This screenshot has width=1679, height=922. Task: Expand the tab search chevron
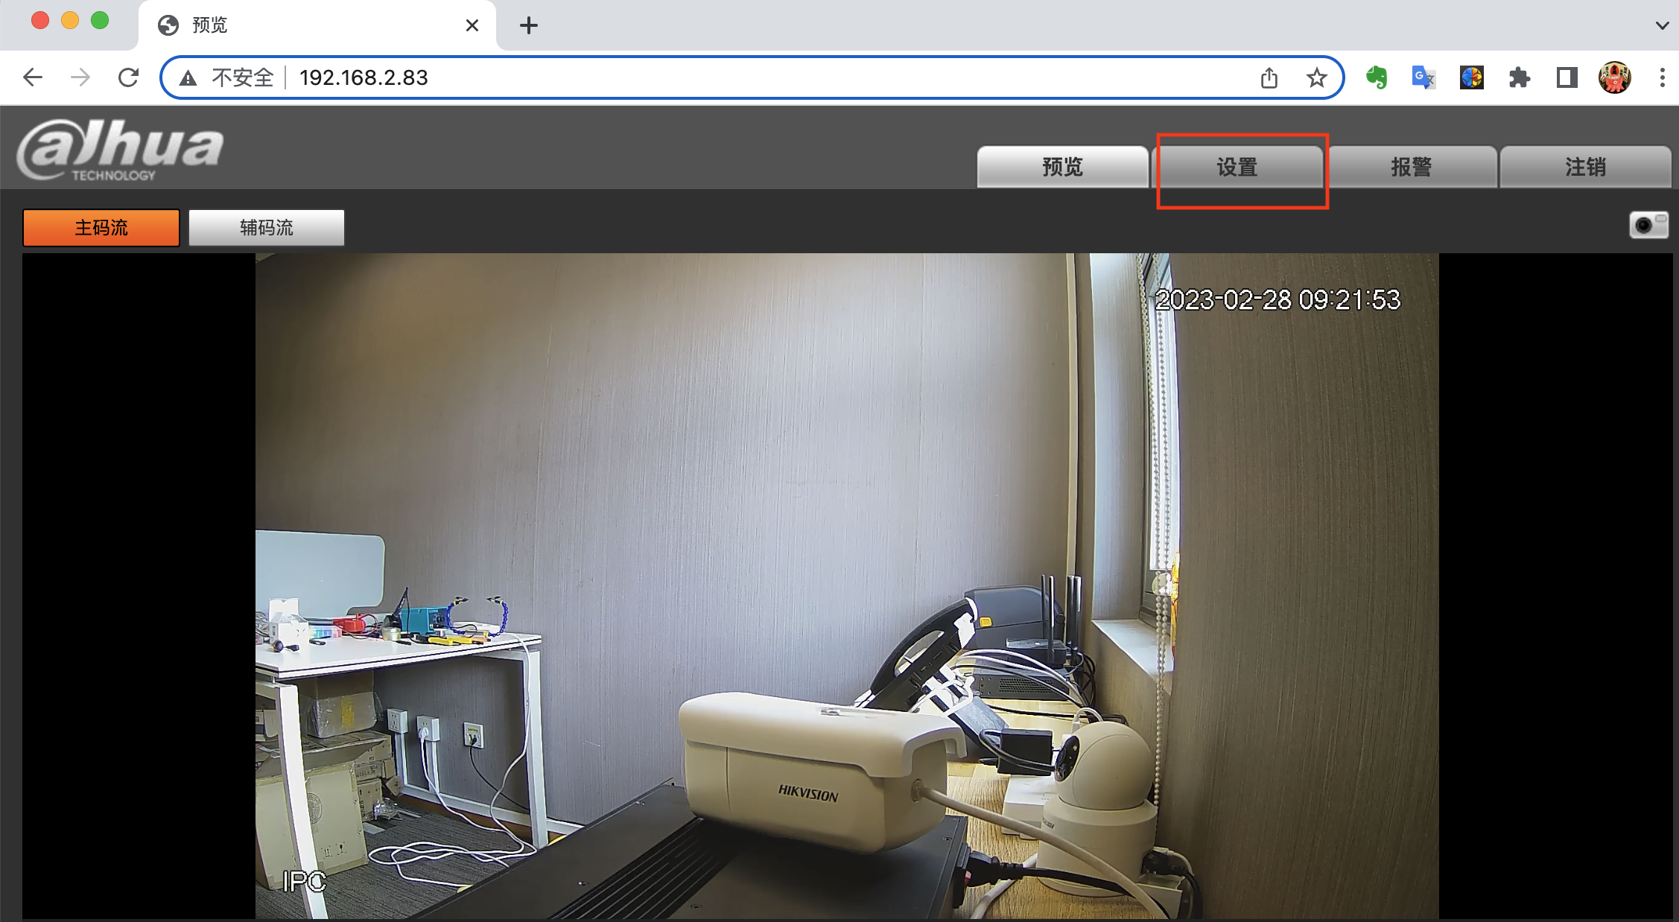pyautogui.click(x=1662, y=25)
